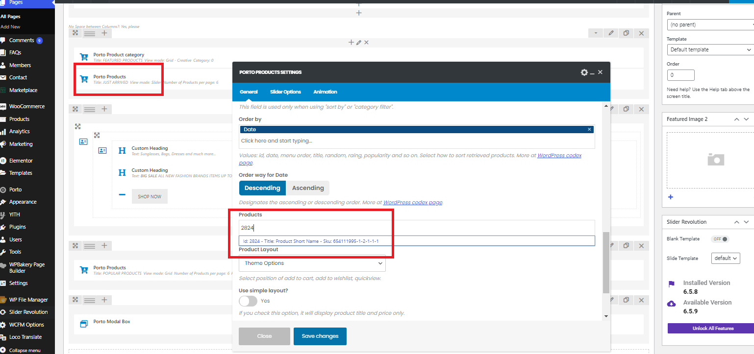The image size is (754, 354).
Task: Open Comments in the admin sidebar
Action: (22, 40)
